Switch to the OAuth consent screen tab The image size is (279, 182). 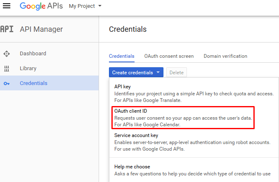(169, 56)
